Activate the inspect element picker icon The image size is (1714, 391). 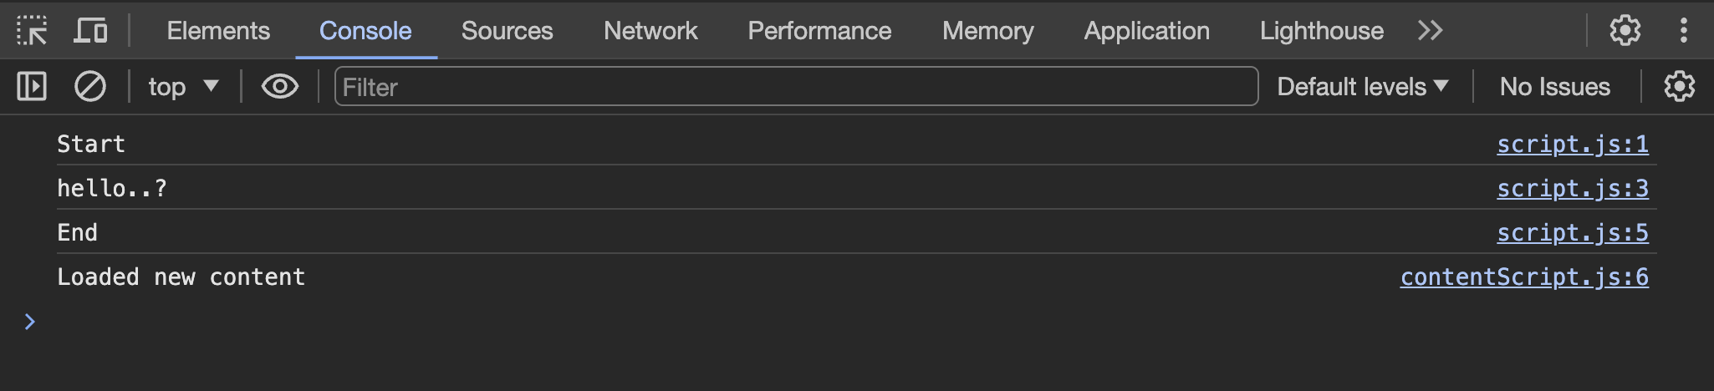pos(32,31)
